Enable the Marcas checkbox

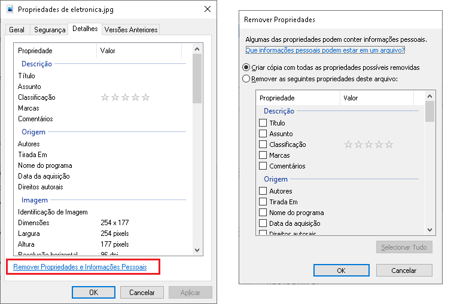pos(263,155)
